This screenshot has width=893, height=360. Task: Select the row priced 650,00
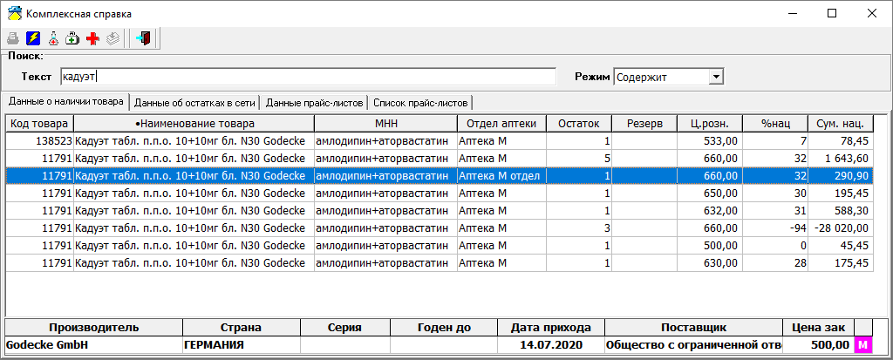click(440, 194)
